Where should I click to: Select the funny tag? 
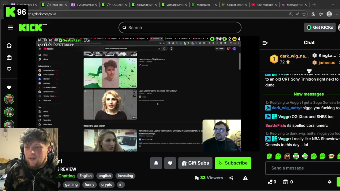tap(90, 185)
